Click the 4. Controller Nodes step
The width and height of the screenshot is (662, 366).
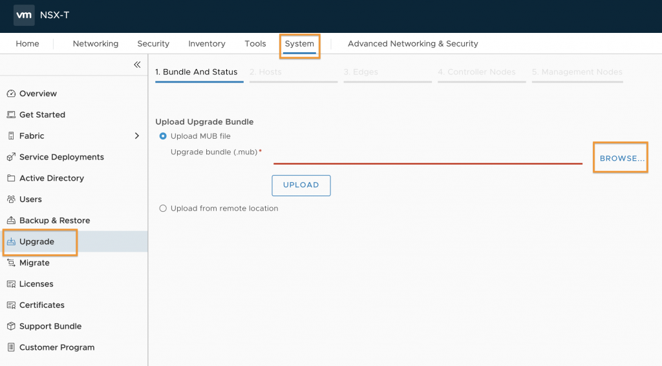[482, 72]
